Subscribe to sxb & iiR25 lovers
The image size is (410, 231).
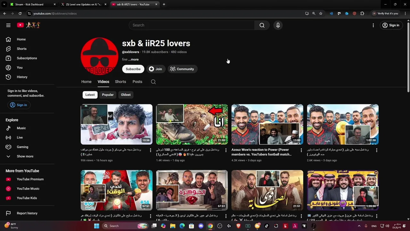click(133, 69)
